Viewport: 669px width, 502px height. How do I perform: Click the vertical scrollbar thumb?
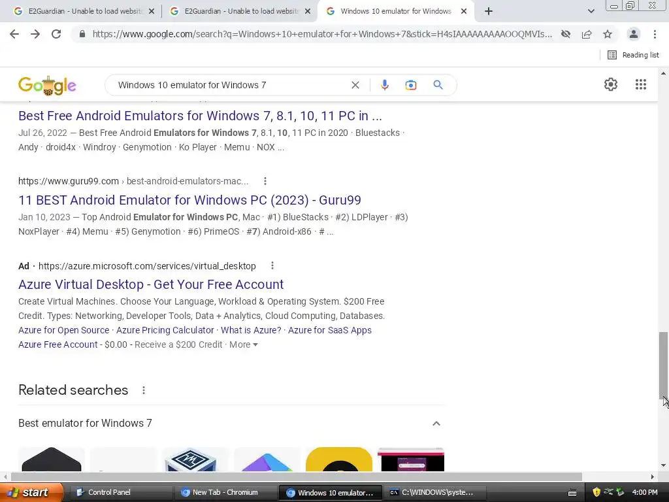(663, 365)
